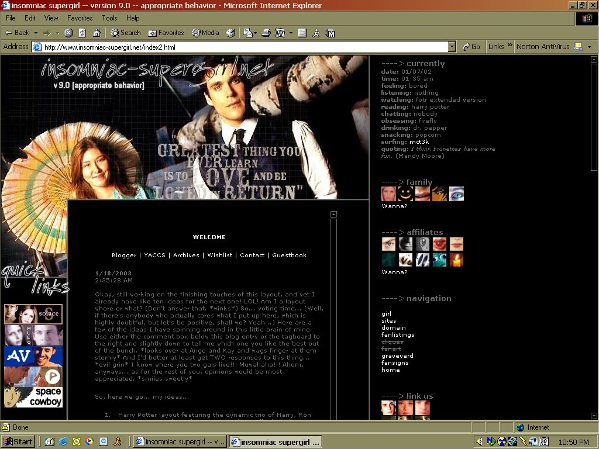Launch AIM running man from Quick Launch
Screen dimensions: 599x449
coord(117,441)
